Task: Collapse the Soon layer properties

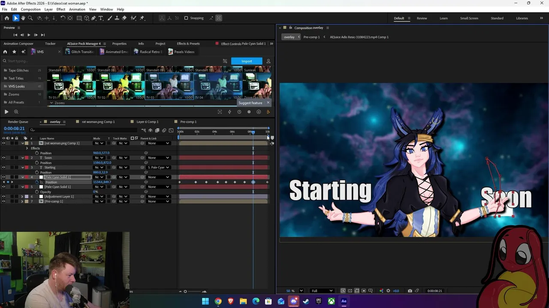Action: (22, 158)
